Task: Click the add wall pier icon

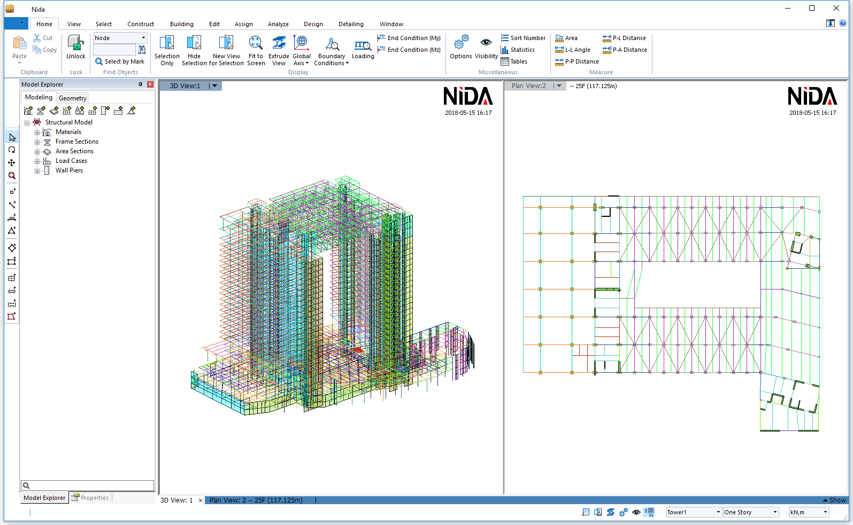Action: coord(105,111)
